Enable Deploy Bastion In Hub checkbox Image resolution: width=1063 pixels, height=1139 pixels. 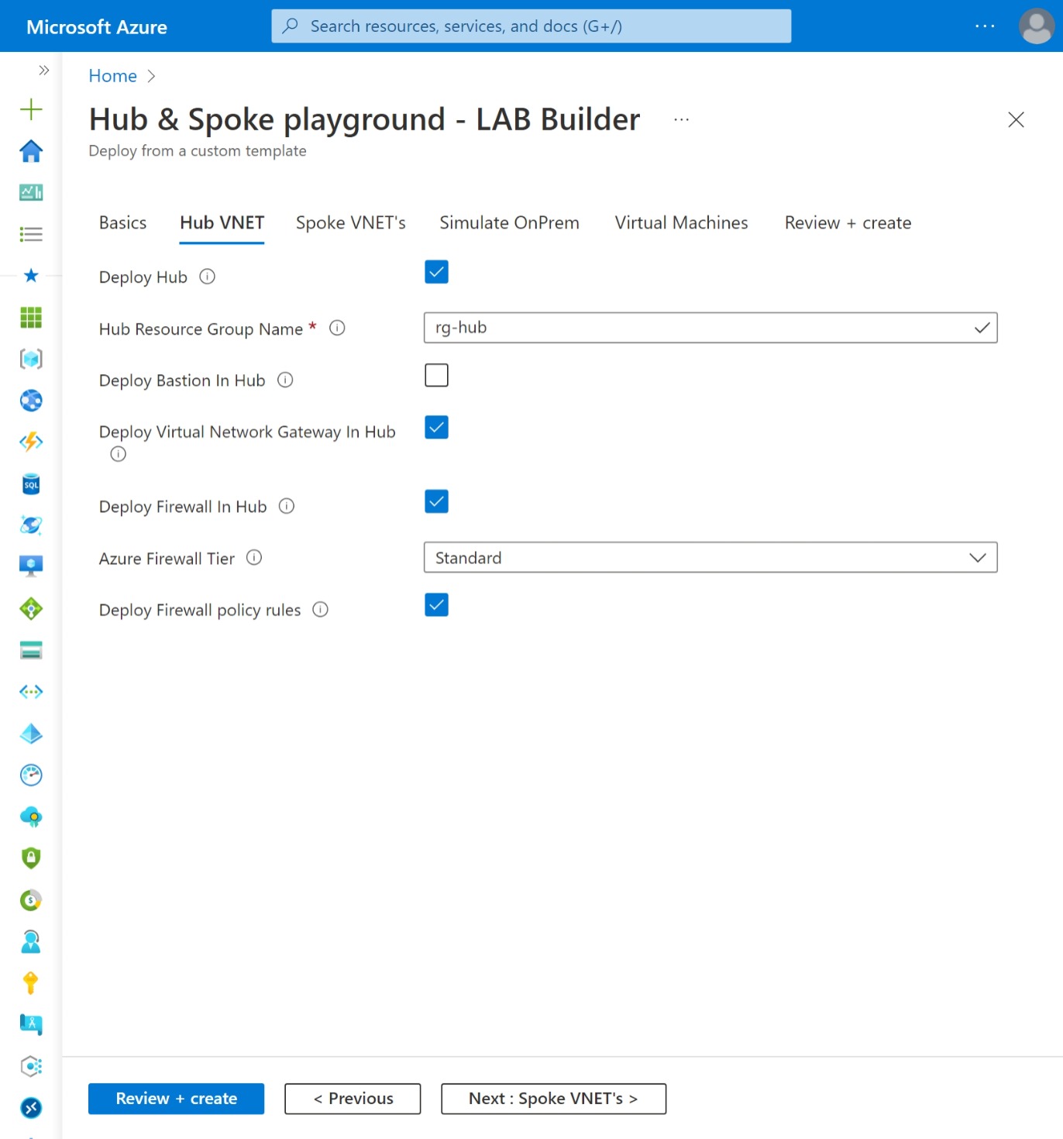(437, 375)
